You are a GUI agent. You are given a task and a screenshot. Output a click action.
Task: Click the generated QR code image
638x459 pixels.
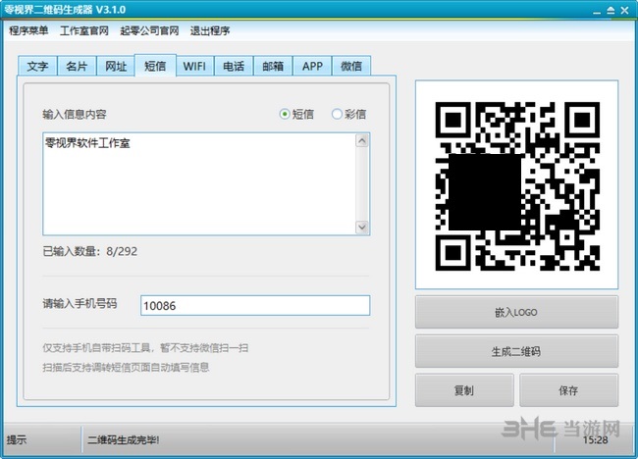pyautogui.click(x=516, y=185)
